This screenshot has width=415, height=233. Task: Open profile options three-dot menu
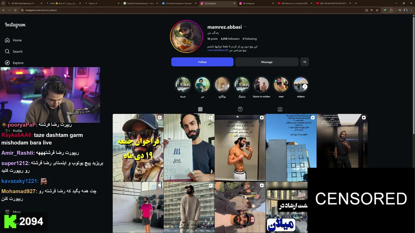click(x=245, y=27)
